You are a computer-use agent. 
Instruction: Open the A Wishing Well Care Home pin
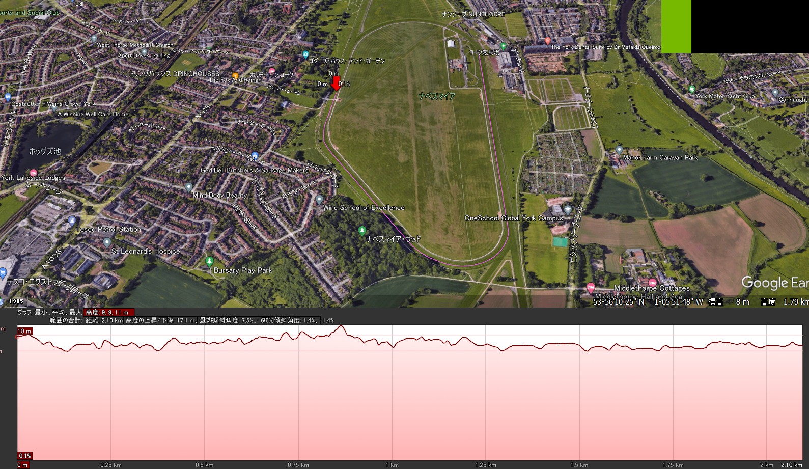(x=54, y=108)
